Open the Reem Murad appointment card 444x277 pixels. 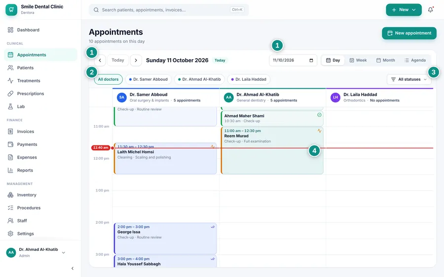[272, 150]
